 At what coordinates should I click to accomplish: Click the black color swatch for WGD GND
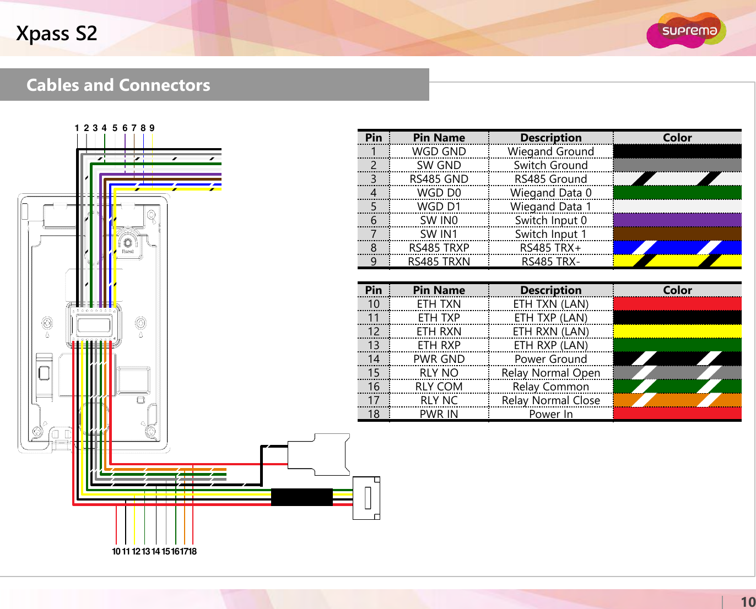click(x=677, y=151)
